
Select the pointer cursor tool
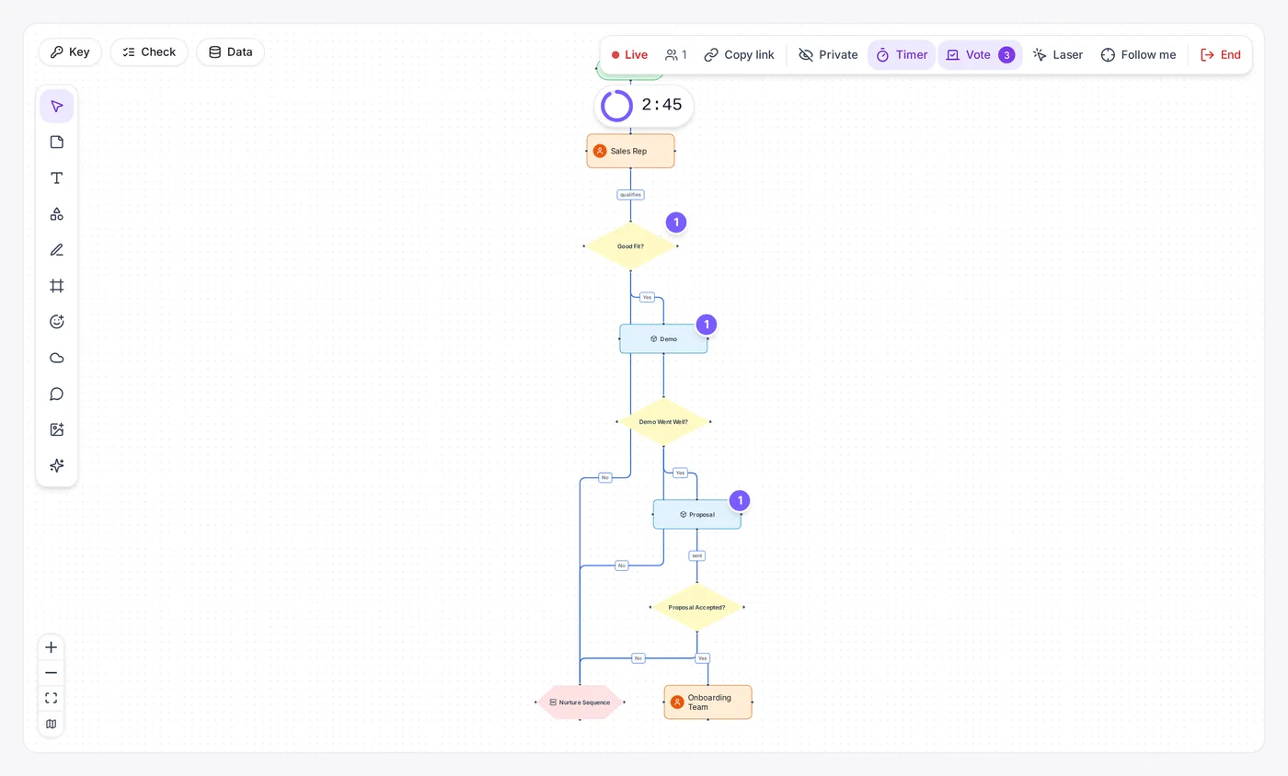click(x=57, y=107)
